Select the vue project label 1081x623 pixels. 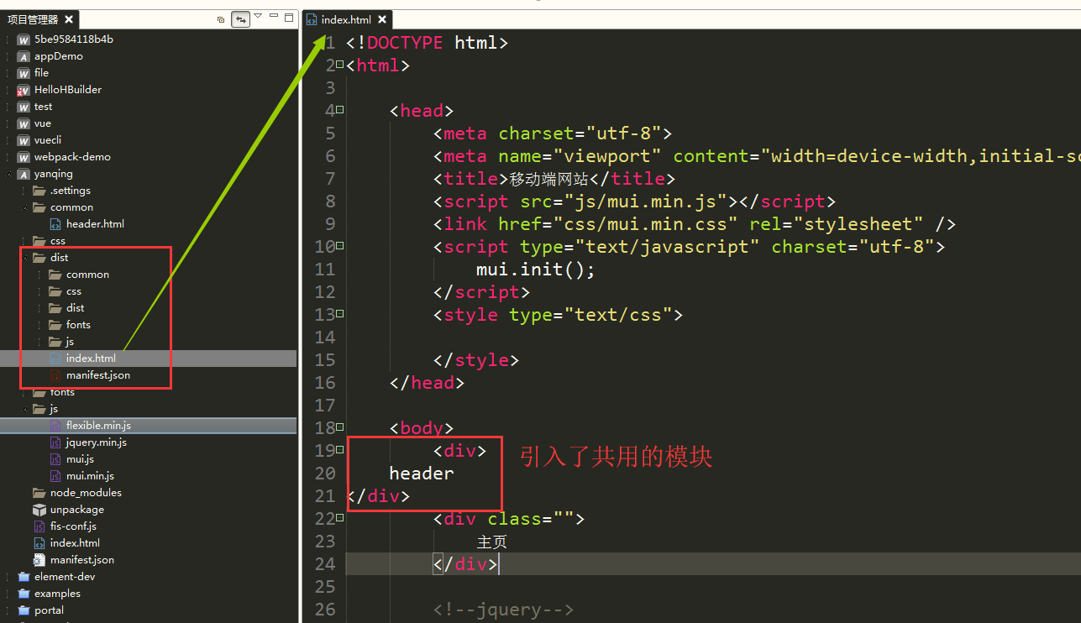[x=43, y=123]
